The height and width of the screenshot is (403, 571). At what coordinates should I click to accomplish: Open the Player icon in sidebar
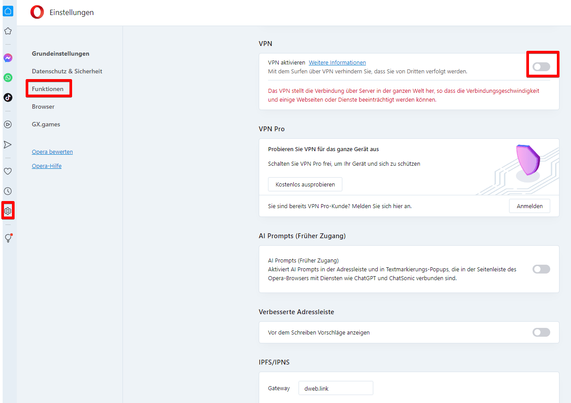point(8,125)
